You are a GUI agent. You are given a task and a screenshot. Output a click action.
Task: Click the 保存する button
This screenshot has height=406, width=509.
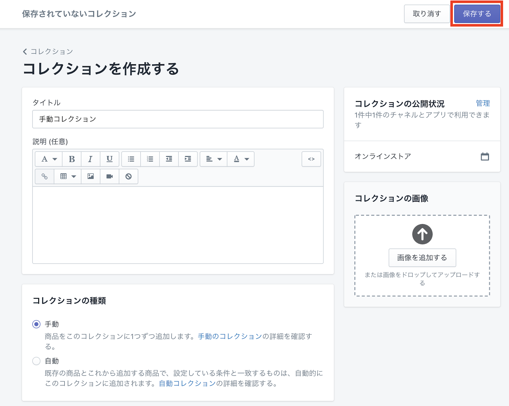(x=477, y=14)
